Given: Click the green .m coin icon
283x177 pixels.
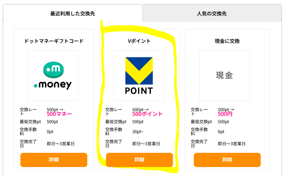Looking at the screenshot, I should (x=53, y=70).
